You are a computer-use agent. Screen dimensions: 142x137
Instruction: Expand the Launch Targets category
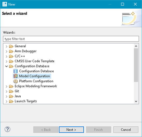[x=6, y=101]
